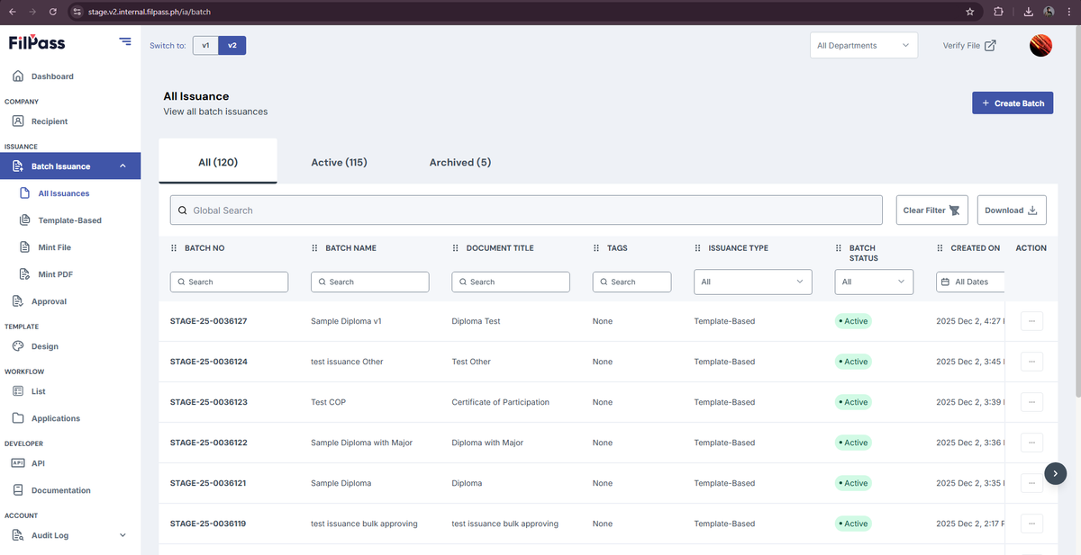Image resolution: width=1081 pixels, height=555 pixels.
Task: Open Template-Based submenu item
Action: point(70,220)
